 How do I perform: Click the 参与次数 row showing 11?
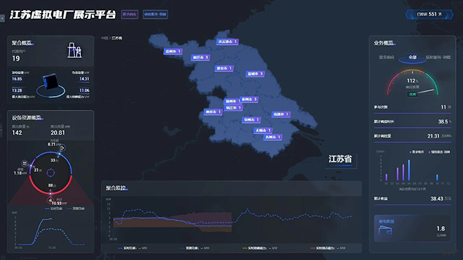[x=412, y=107]
